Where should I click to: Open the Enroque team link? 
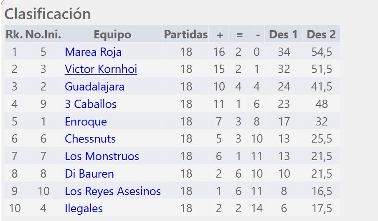86,122
